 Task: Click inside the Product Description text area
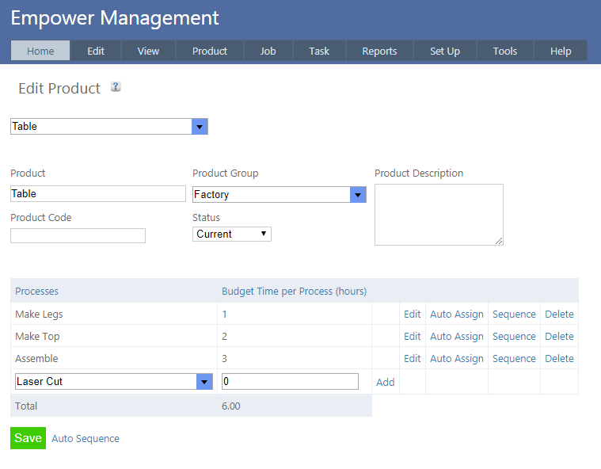tap(438, 215)
